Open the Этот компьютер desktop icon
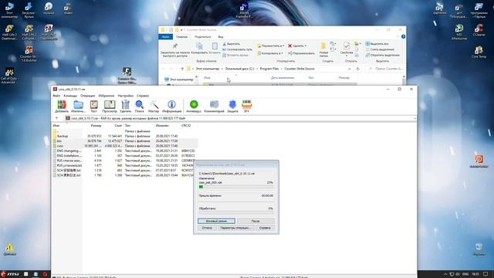Image resolution: width=494 pixels, height=278 pixels. point(9,10)
